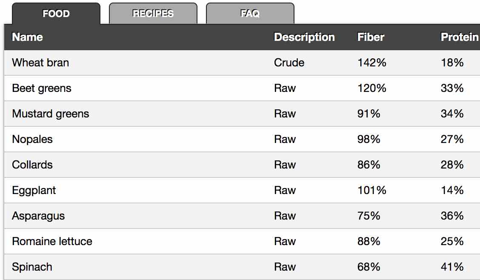Select the Wheat bran row
Viewport: 480px width, 280px height.
pyautogui.click(x=40, y=63)
